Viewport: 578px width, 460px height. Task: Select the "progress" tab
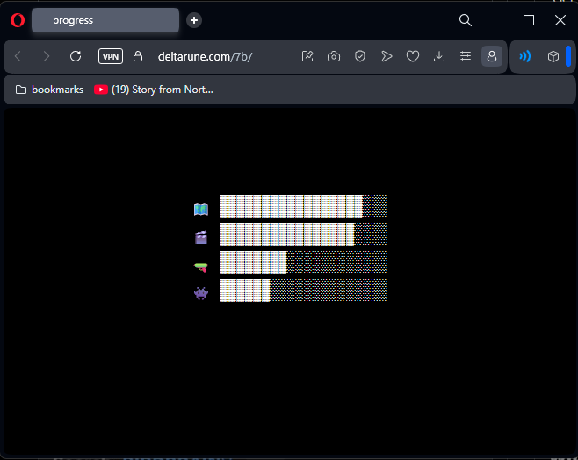[105, 20]
